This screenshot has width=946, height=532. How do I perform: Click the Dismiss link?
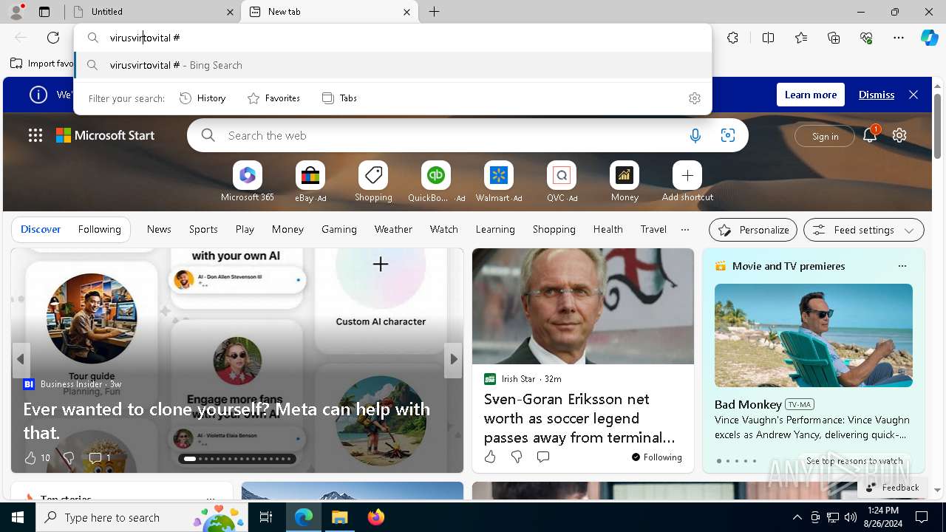[x=877, y=95]
